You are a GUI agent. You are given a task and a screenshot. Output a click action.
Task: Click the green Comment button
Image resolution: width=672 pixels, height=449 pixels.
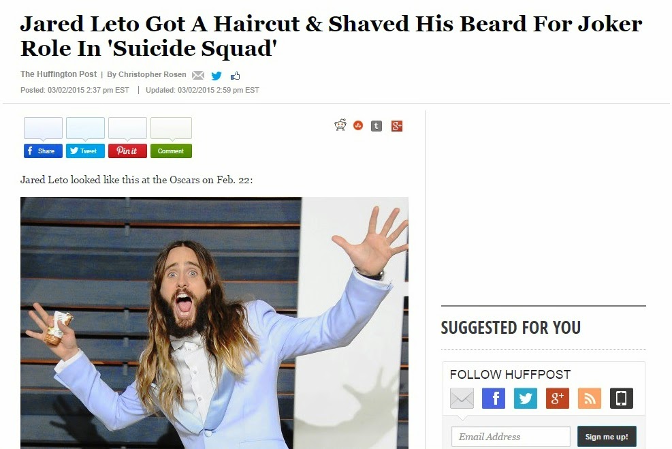click(x=171, y=151)
